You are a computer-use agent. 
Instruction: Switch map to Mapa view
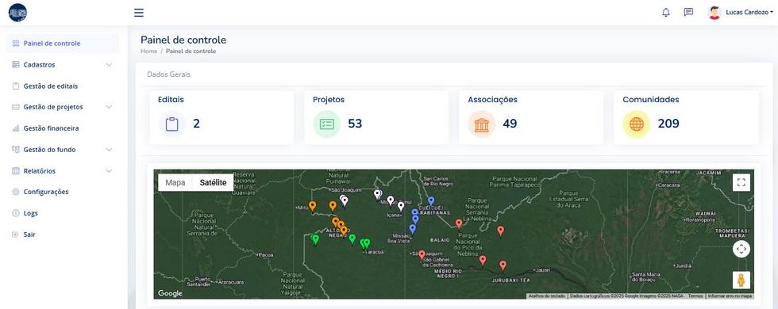(x=175, y=183)
